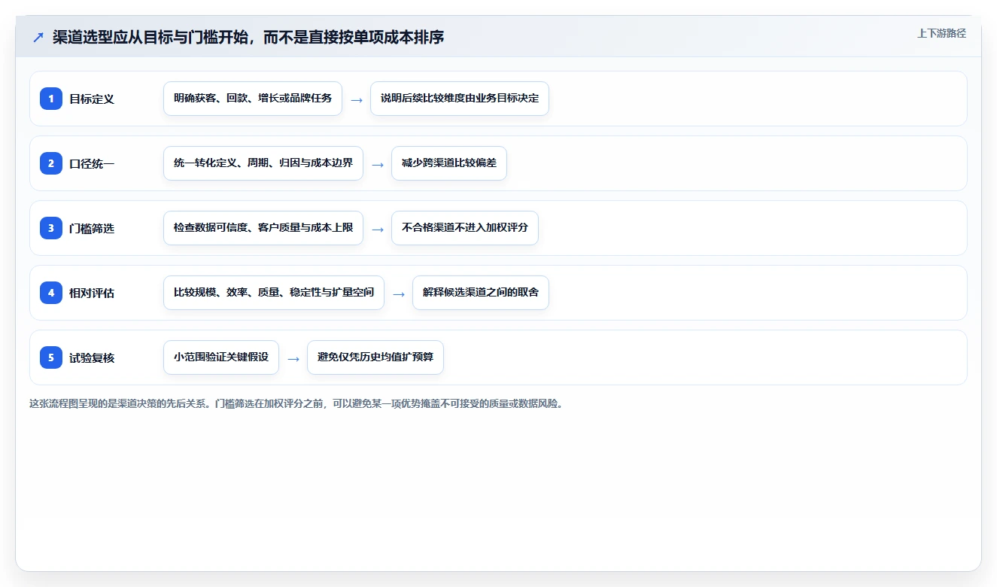Click the step 3 number badge
997x587 pixels.
(x=51, y=228)
